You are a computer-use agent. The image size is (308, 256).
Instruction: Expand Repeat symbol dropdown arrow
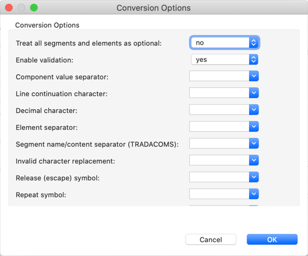click(x=254, y=194)
